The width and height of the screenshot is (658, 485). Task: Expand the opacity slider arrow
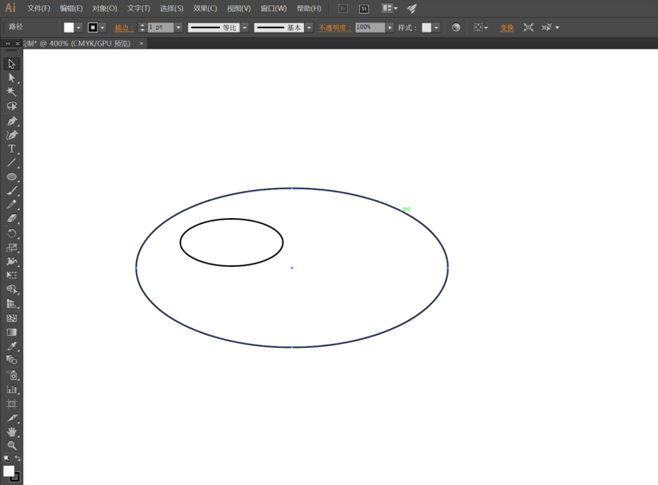(390, 27)
